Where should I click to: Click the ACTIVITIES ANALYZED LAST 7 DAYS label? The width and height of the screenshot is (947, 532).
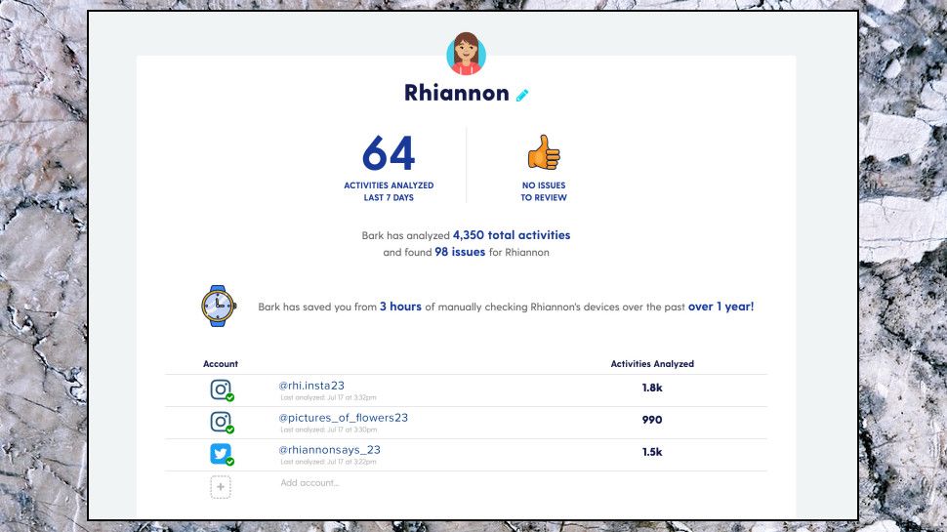point(389,191)
